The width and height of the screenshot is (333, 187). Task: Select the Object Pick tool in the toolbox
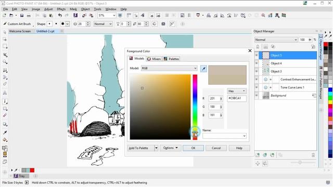[5, 32]
